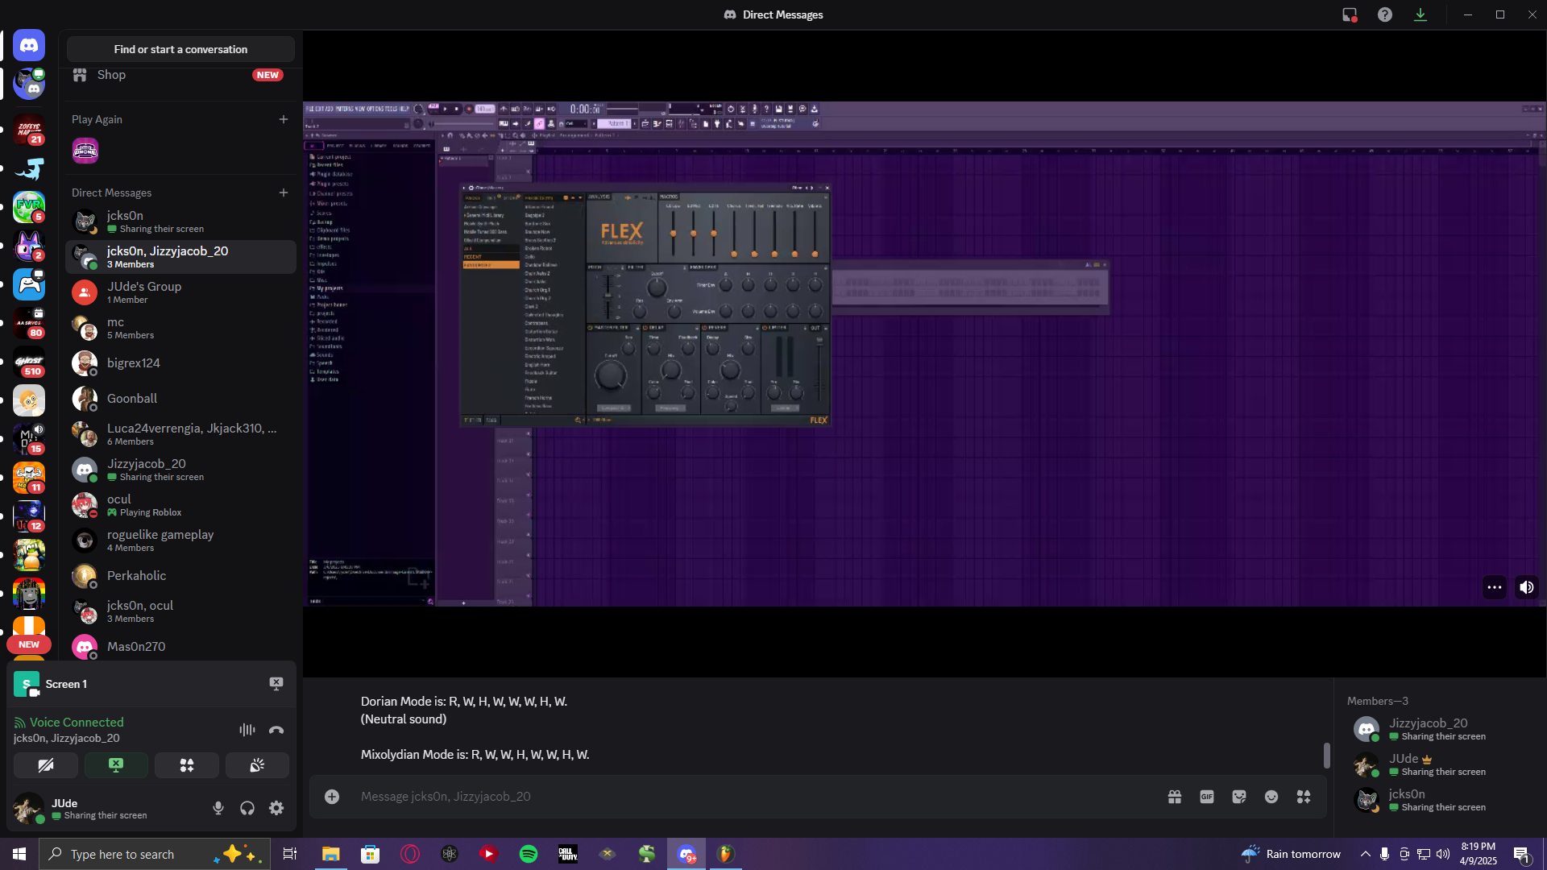Click Find or start a conversation
This screenshot has width=1547, height=870.
coord(180,49)
